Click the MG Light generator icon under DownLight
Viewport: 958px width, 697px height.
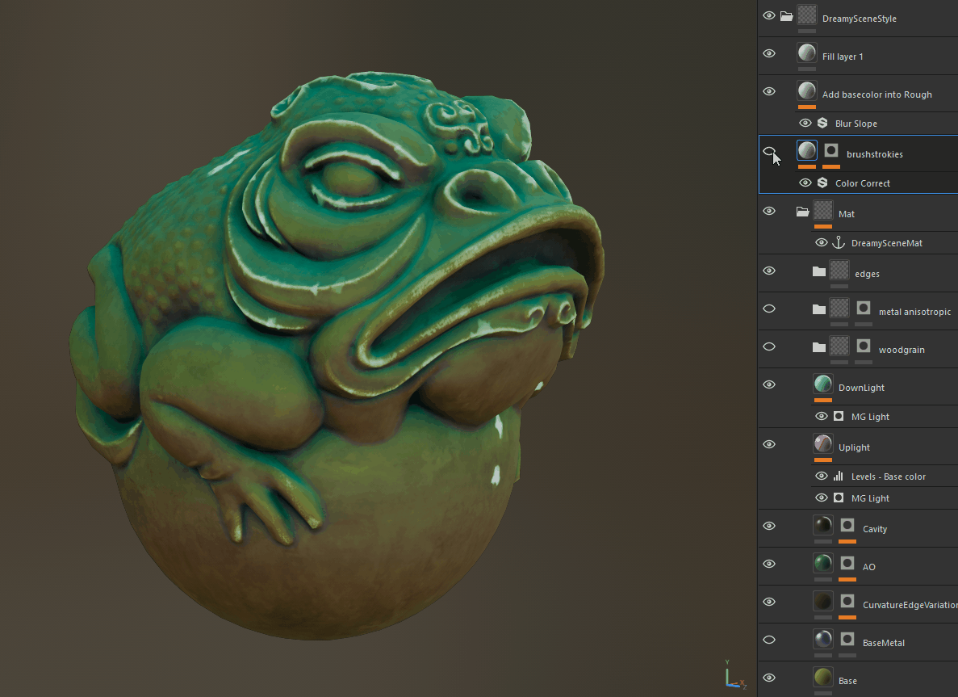pos(839,417)
